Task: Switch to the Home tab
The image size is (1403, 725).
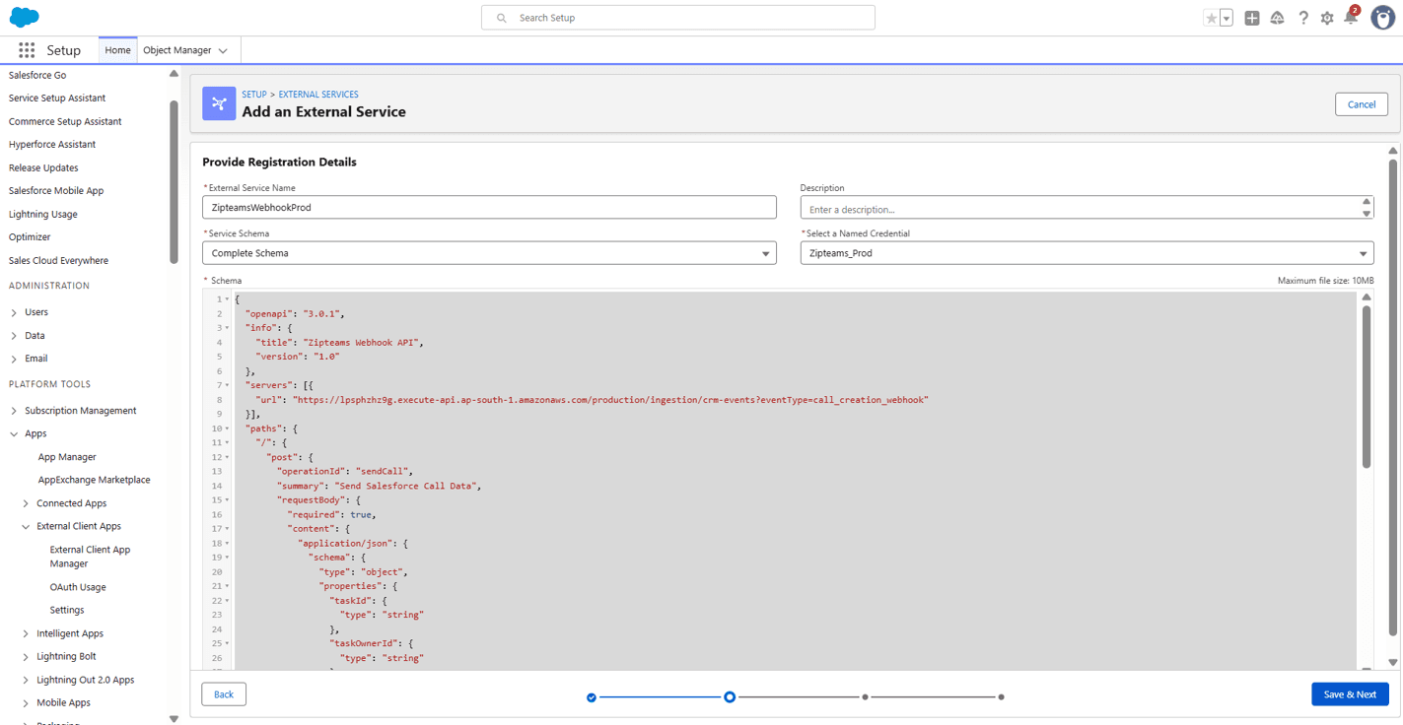Action: [117, 50]
